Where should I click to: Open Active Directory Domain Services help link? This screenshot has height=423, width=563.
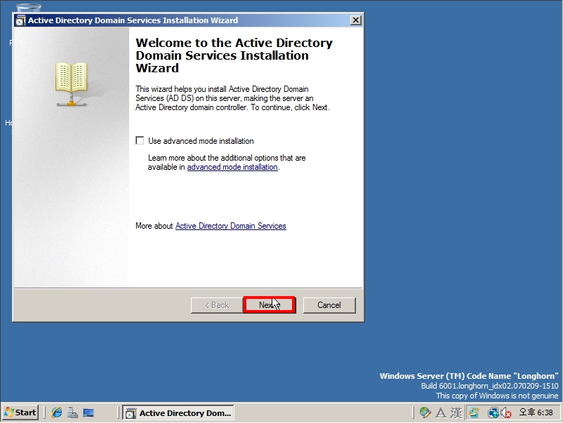(x=230, y=226)
